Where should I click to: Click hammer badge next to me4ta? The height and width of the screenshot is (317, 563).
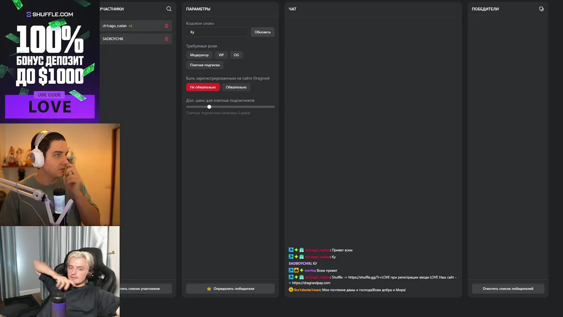[x=291, y=270]
